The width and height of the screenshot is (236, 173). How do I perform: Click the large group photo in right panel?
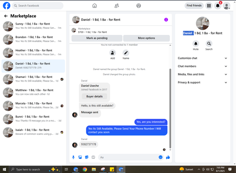click(202, 24)
